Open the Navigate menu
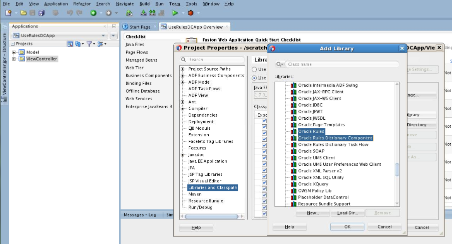The height and width of the screenshot is (244, 452). click(125, 4)
